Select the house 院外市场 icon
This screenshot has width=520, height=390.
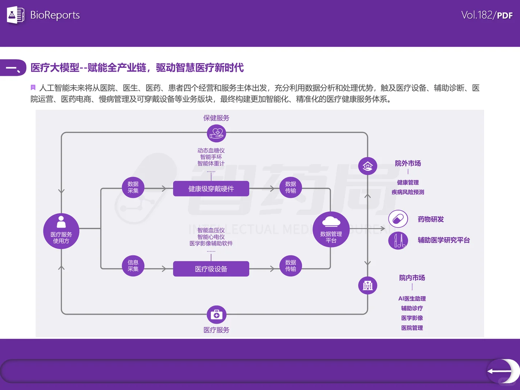tap(368, 166)
